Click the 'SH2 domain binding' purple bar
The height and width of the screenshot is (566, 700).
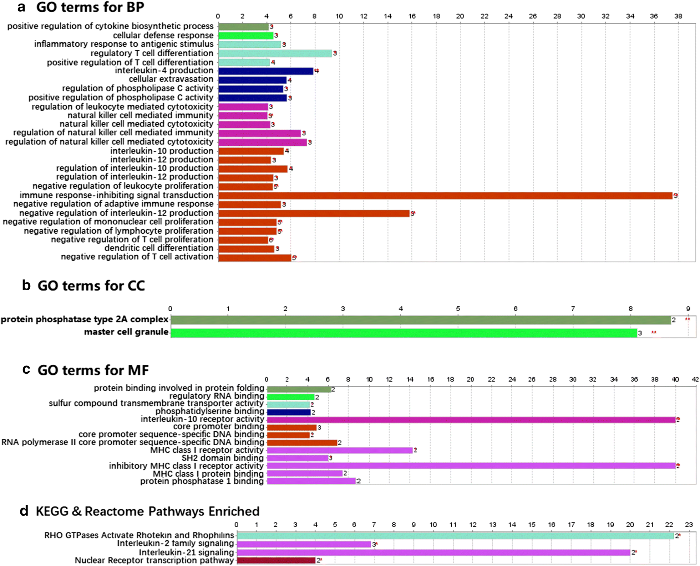[298, 458]
